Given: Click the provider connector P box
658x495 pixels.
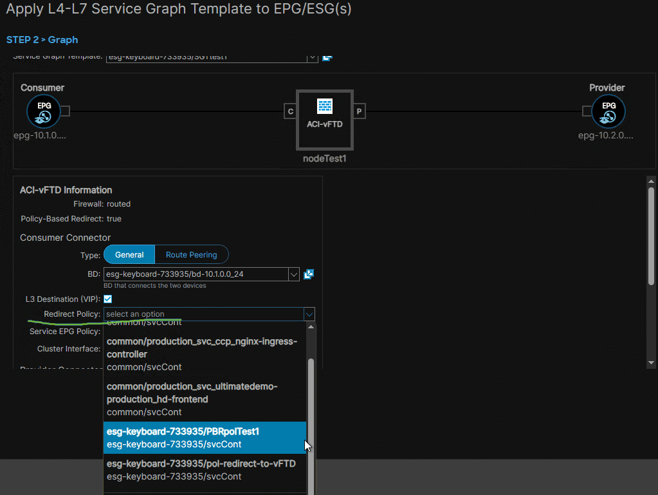Looking at the screenshot, I should coord(359,111).
